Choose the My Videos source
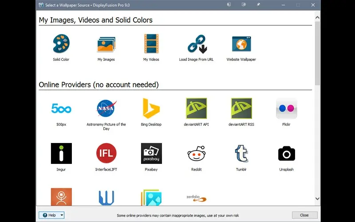The image size is (355, 222). (151, 44)
